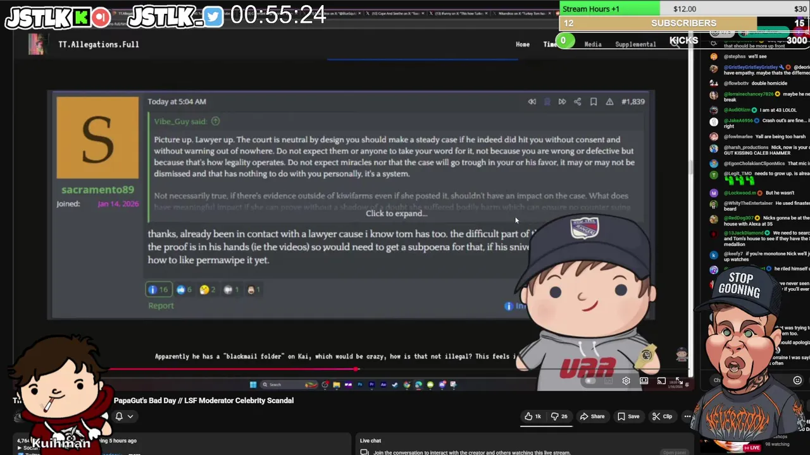Open notification bell dropdown under video title
Image resolution: width=810 pixels, height=455 pixels.
click(123, 416)
